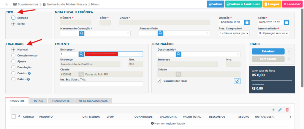304x129 pixels.
Task: Select Débito finalidade radio
Action: click(x=13, y=79)
